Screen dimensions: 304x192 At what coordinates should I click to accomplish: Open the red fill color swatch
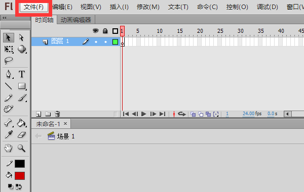point(20,176)
